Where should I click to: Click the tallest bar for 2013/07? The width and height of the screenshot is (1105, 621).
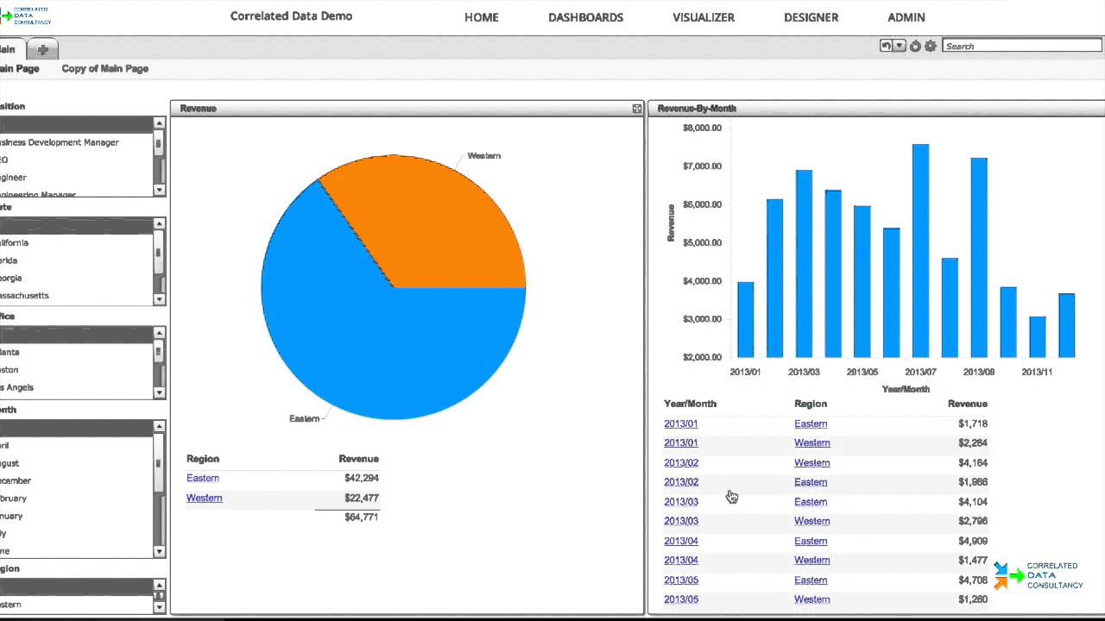click(x=920, y=251)
